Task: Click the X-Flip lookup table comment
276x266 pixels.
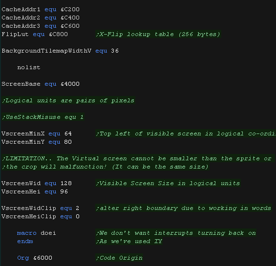Action: click(158, 34)
